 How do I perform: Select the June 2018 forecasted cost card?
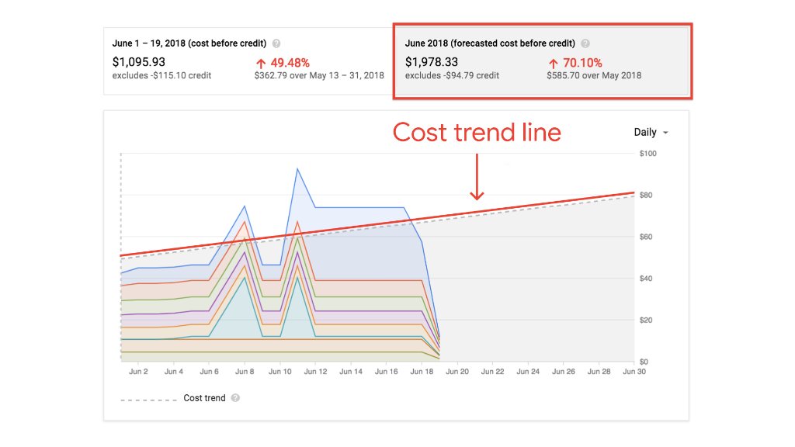click(543, 61)
